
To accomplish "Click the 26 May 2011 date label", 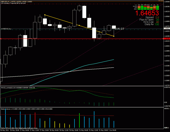I will point(5,130).
